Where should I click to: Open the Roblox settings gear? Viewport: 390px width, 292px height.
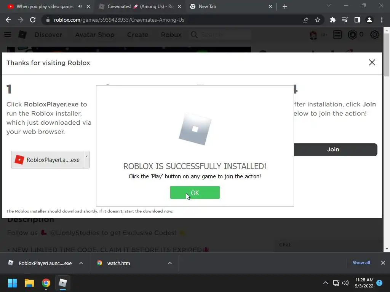375,35
